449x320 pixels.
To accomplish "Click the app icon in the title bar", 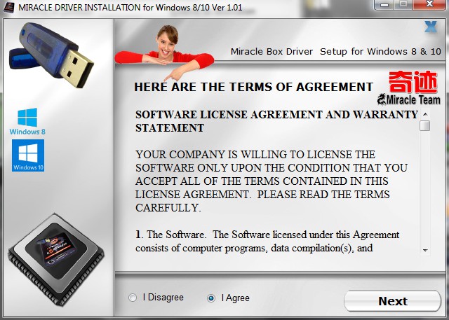I will click(9, 7).
